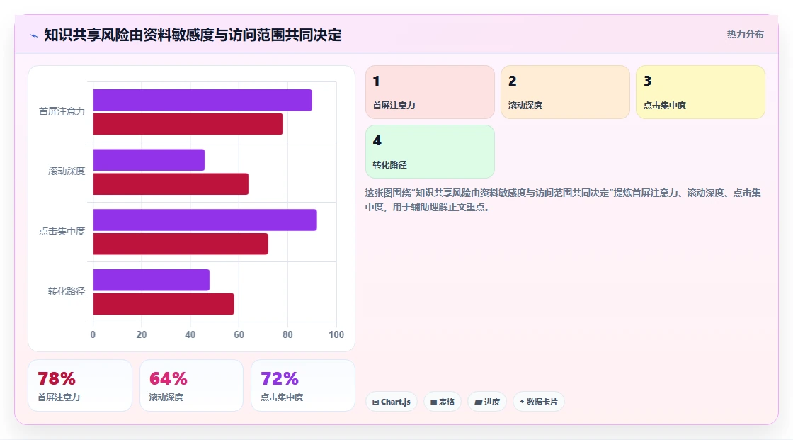Open card 3 点击集中度

point(700,92)
